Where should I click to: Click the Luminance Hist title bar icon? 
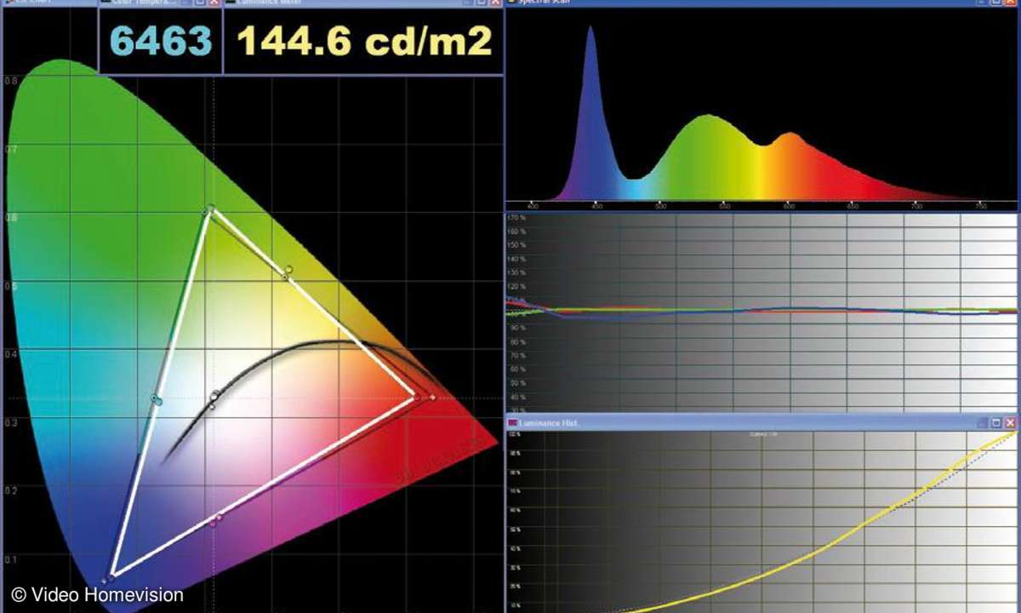point(513,422)
